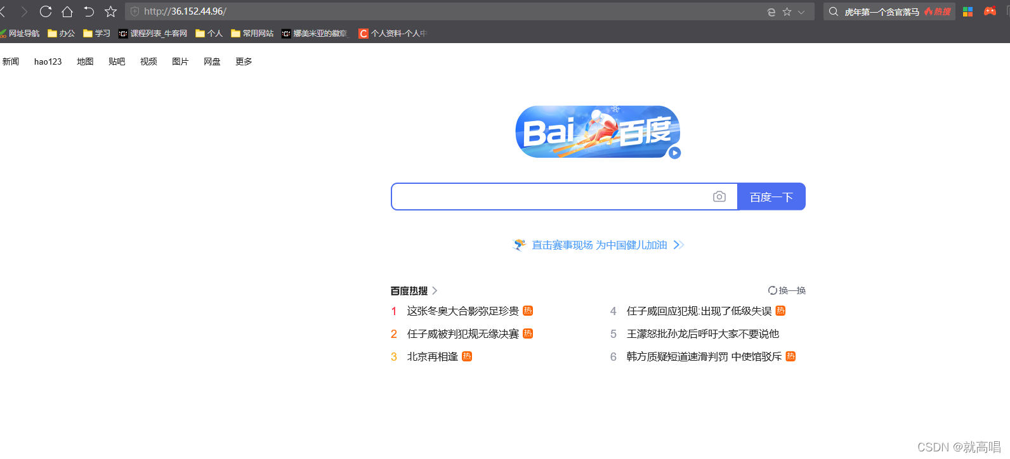Click the skier icon beside 直击赛事现场
The height and width of the screenshot is (459, 1010).
click(x=520, y=245)
